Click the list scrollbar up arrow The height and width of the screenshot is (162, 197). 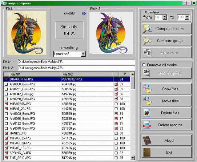[133, 74]
